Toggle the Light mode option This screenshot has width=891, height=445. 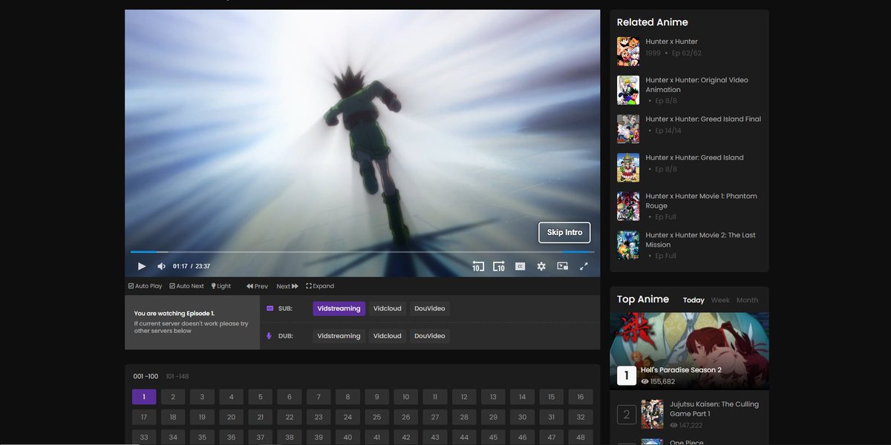point(221,286)
